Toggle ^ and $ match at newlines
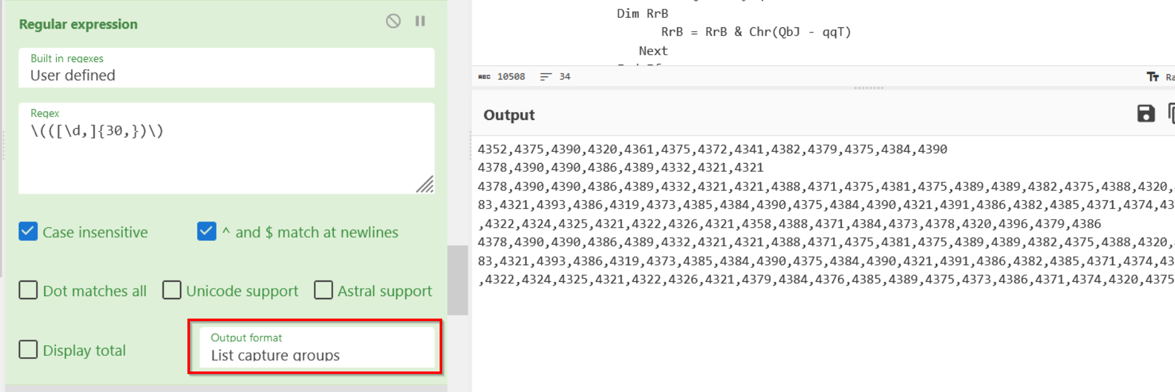Image resolution: width=1175 pixels, height=392 pixels. point(207,231)
